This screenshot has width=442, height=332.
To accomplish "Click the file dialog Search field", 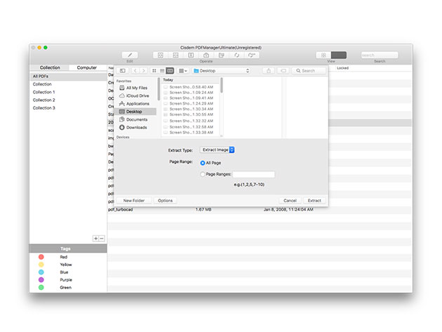I will click(x=309, y=71).
